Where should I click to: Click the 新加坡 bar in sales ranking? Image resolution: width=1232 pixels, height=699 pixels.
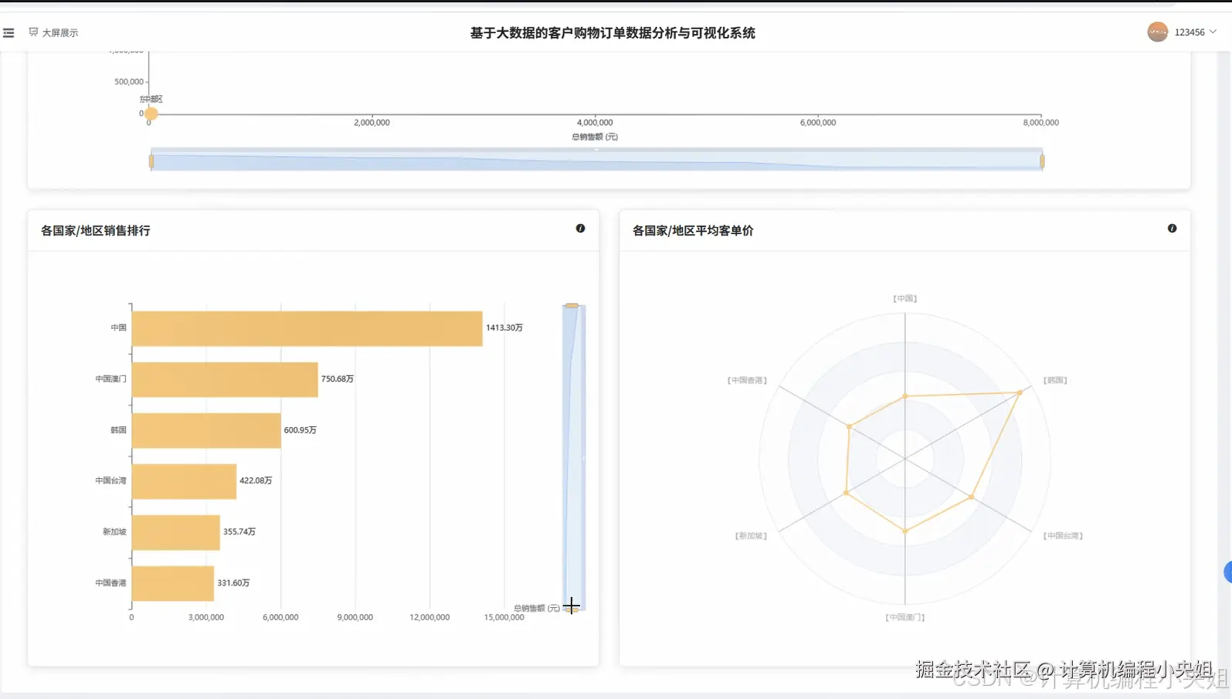(176, 532)
